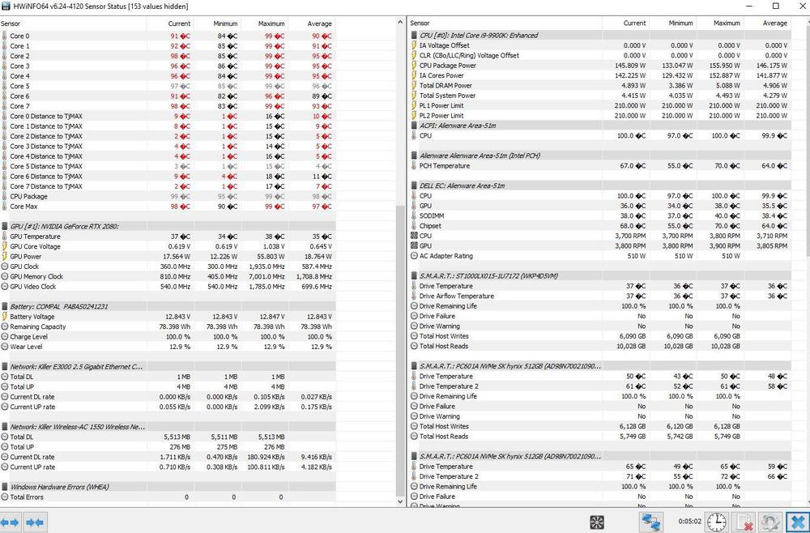810x533 pixels.
Task: Open sensor settings gear icon
Action: coord(770,522)
